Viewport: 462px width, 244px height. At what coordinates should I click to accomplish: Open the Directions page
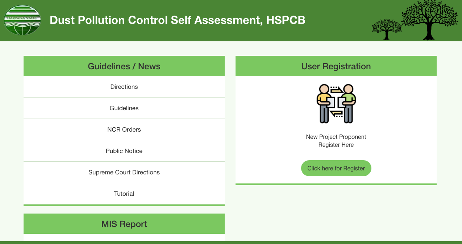[x=124, y=87]
